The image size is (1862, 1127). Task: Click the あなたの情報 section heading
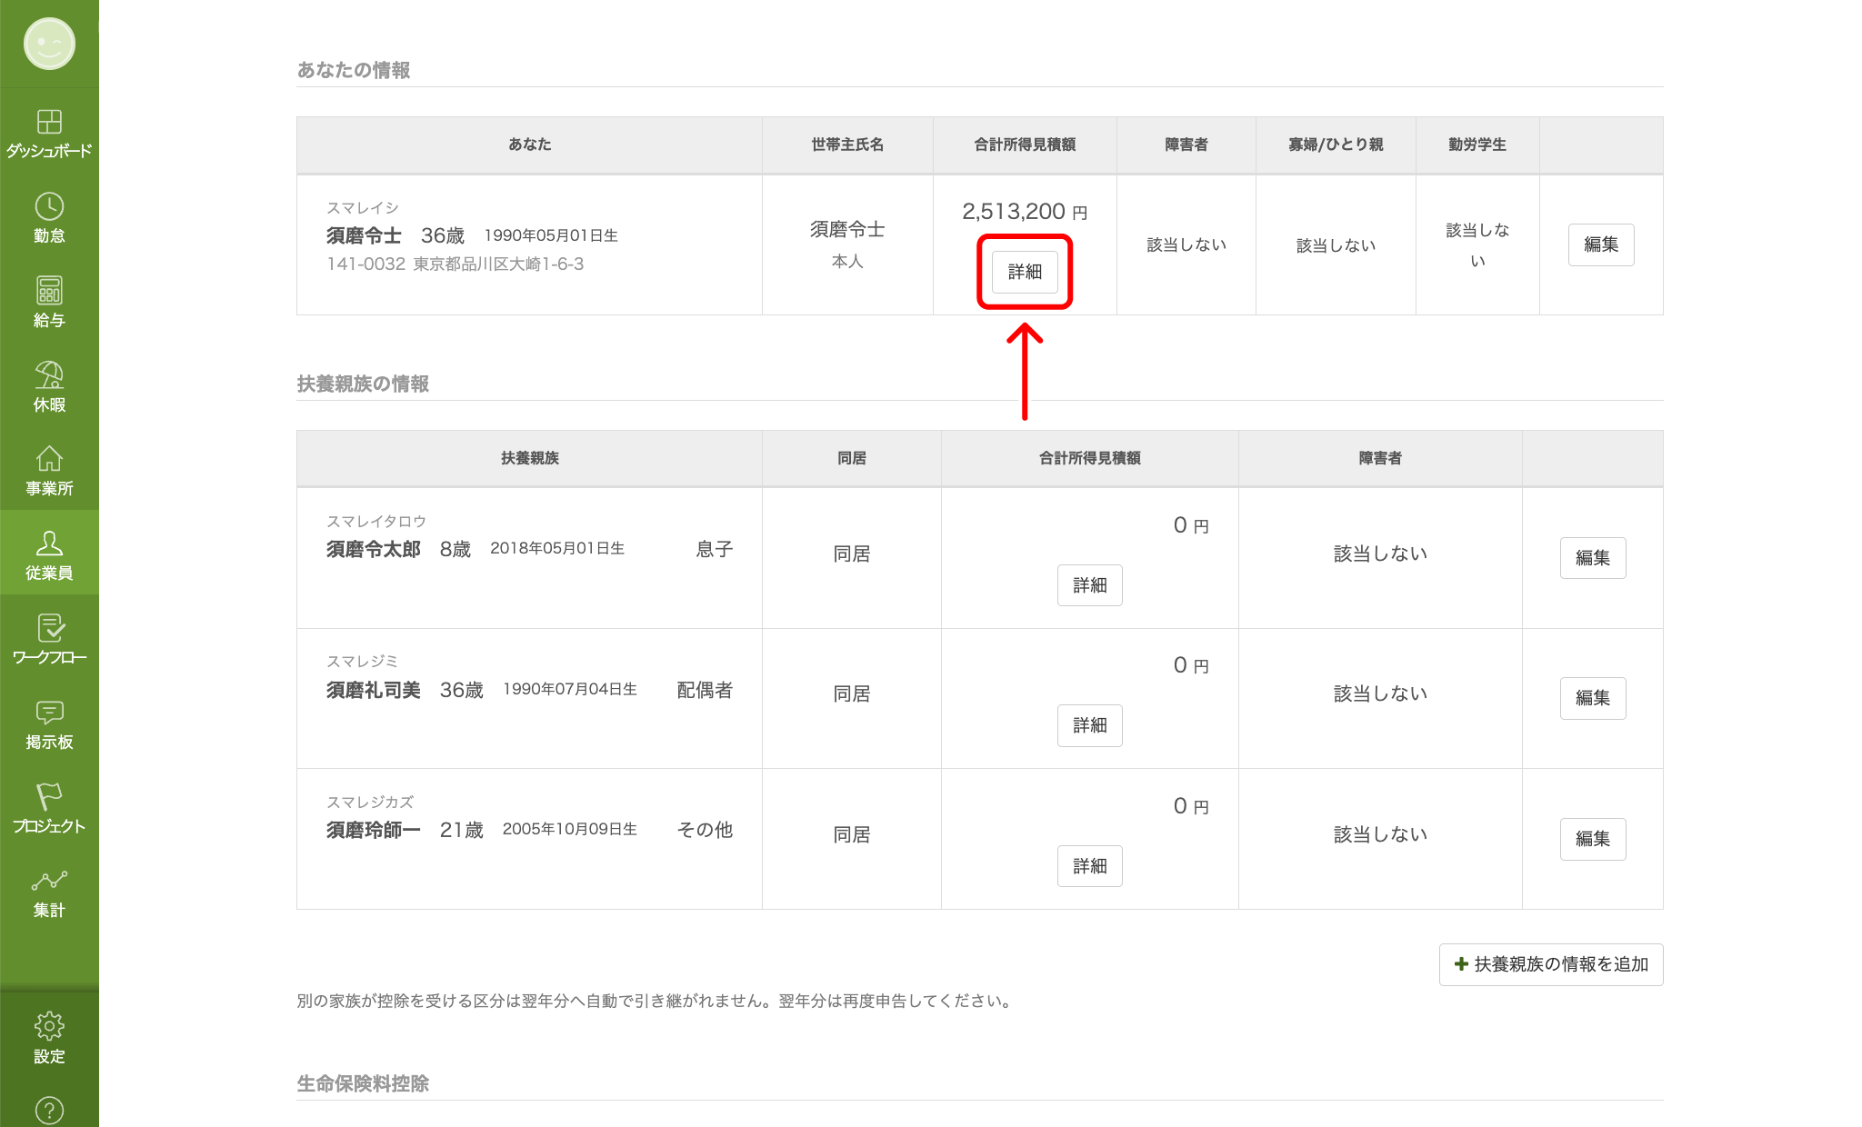(354, 70)
